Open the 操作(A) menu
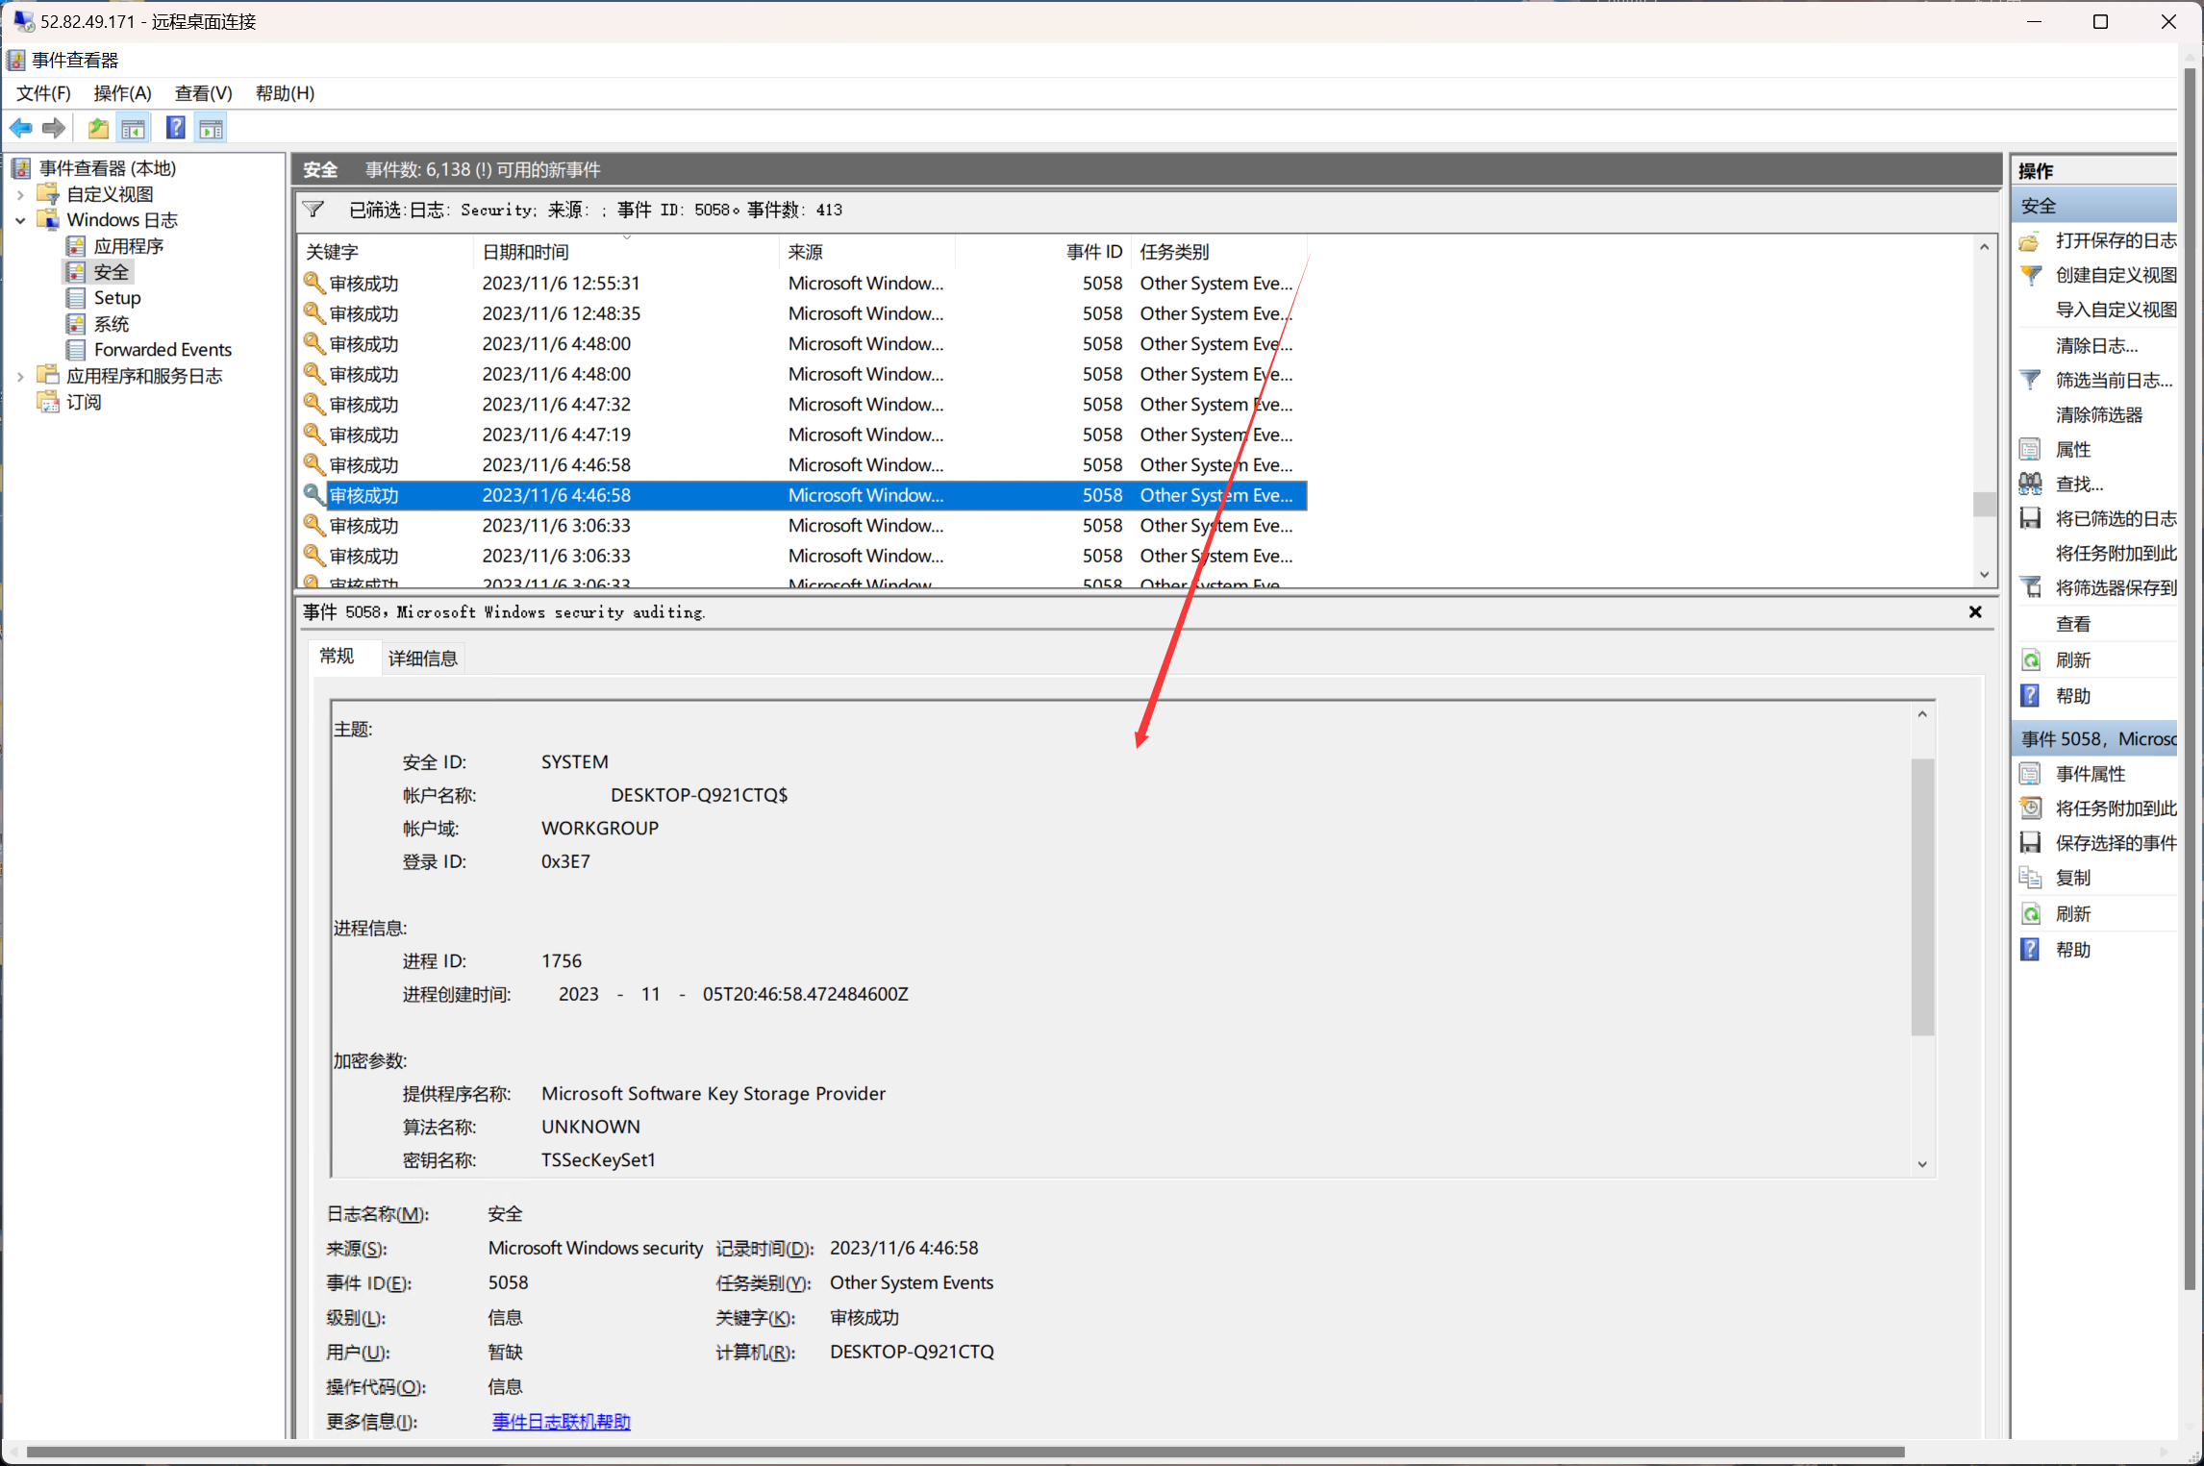Viewport: 2204px width, 1466px height. (122, 93)
